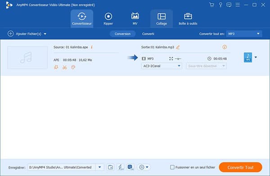Enable Fusionner en un seul fichier checkbox
270x176 pixels.
tap(172, 167)
